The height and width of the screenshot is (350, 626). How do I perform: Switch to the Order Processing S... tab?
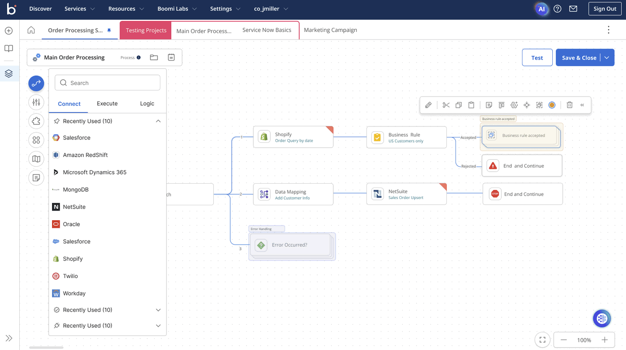(x=79, y=30)
